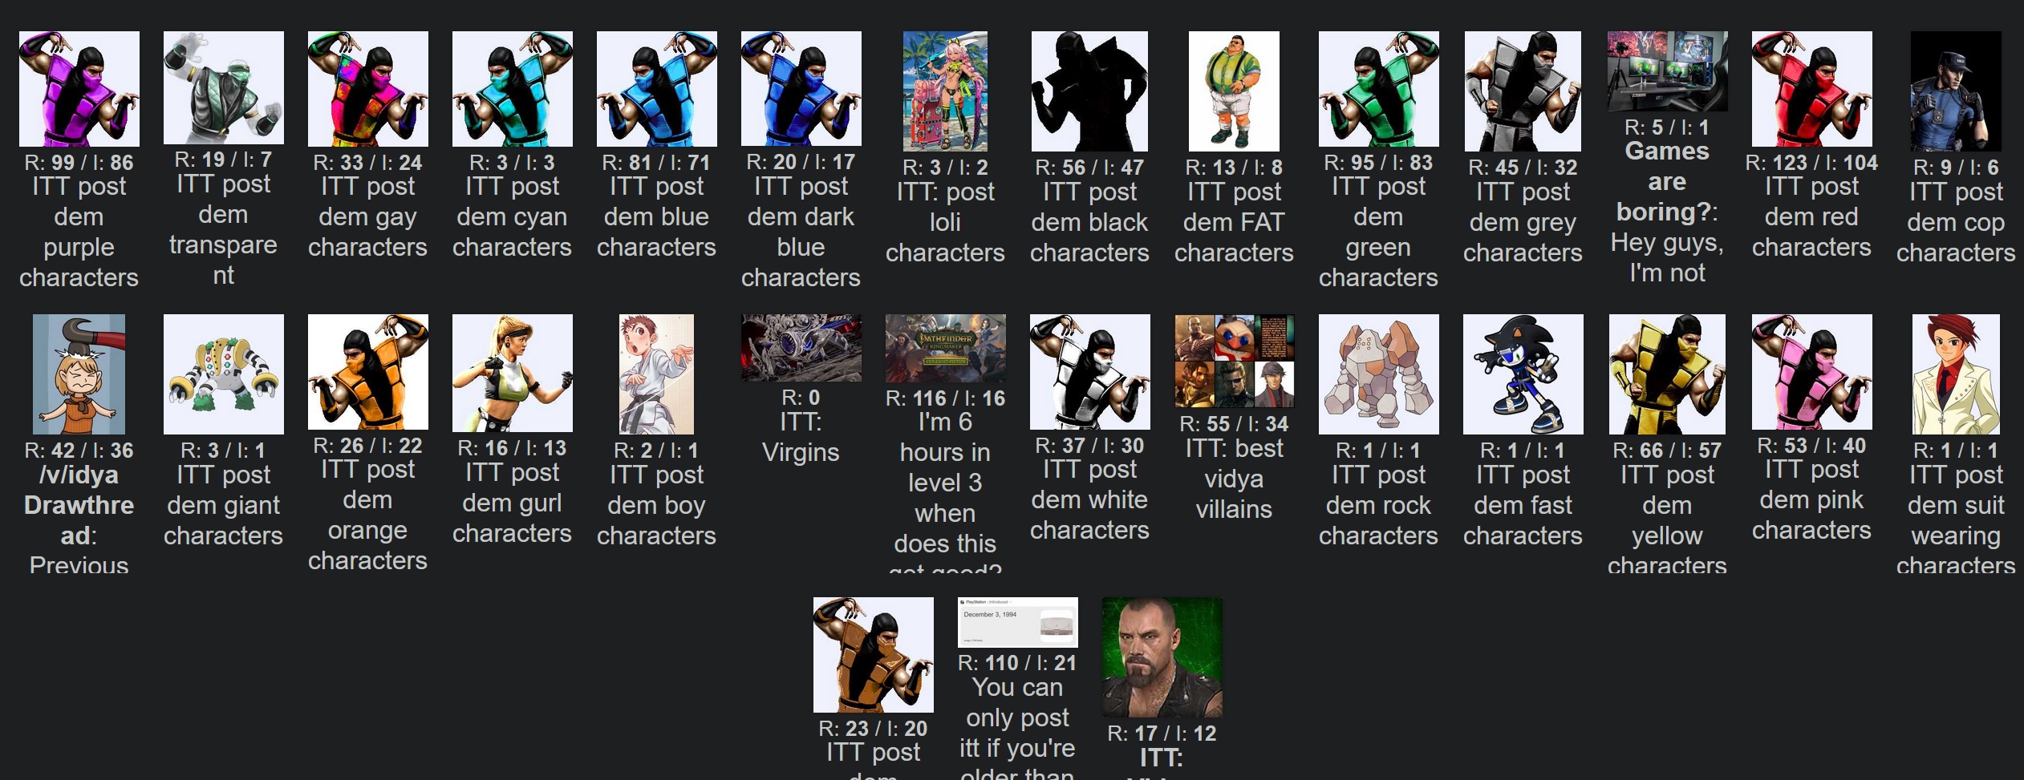Open the red characters thread thumbnail
Screen dimensions: 2024x780
(1811, 89)
